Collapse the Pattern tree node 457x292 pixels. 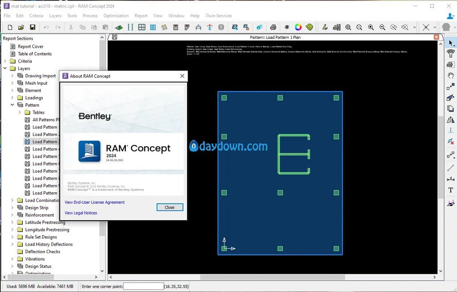12,105
